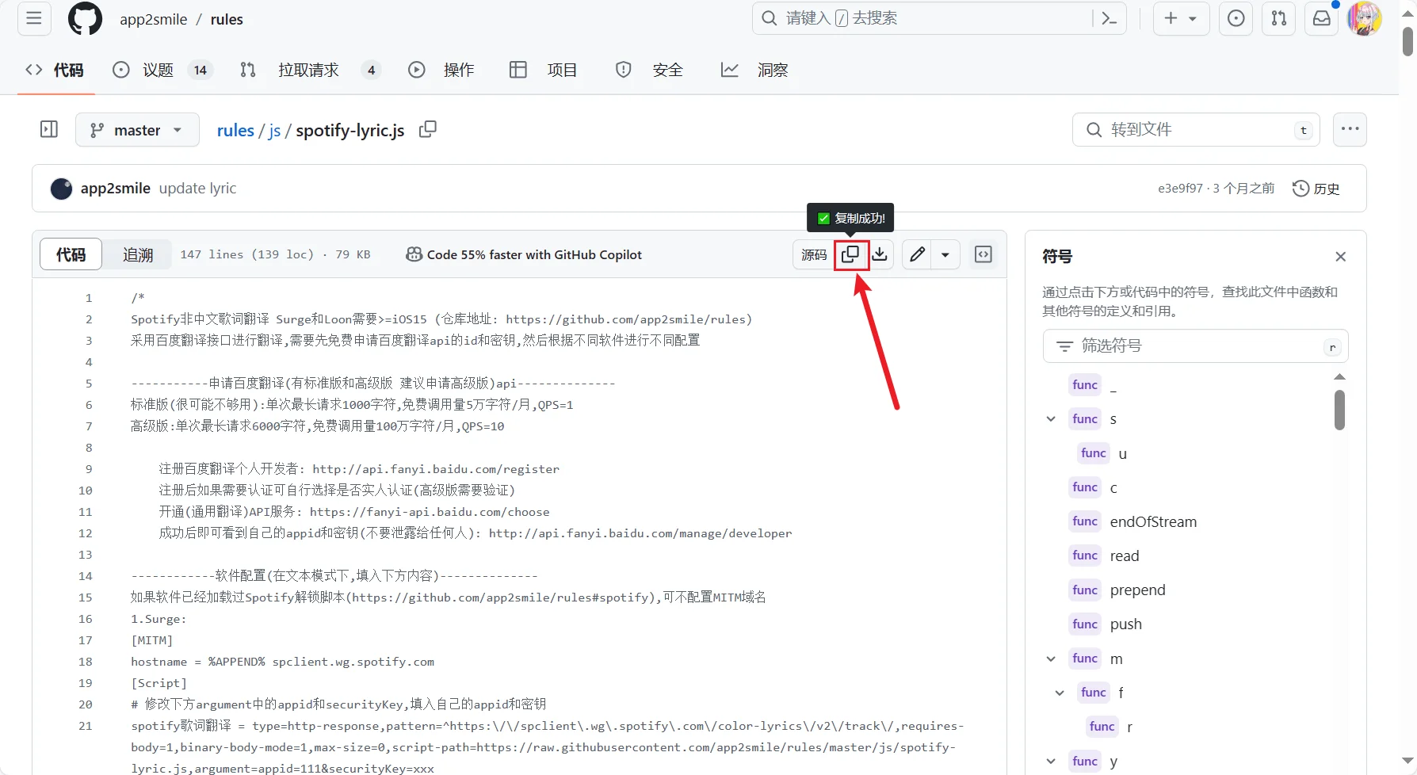This screenshot has width=1417, height=775.
Task: Click the symbols list scrollbar thumb
Action: click(x=1339, y=410)
